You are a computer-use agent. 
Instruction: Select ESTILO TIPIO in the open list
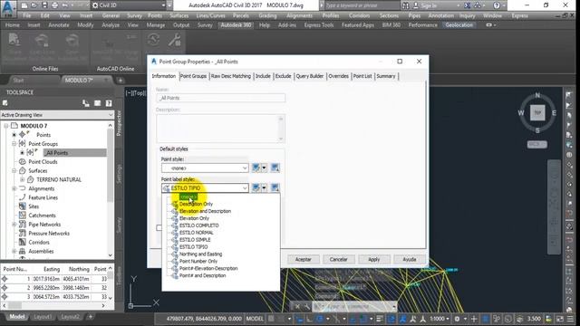click(x=193, y=247)
